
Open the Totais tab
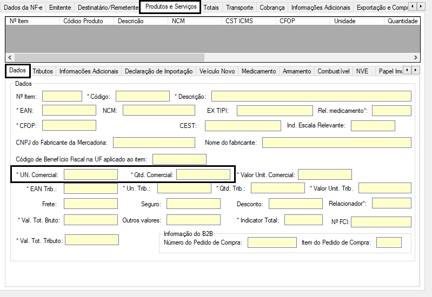tap(211, 8)
